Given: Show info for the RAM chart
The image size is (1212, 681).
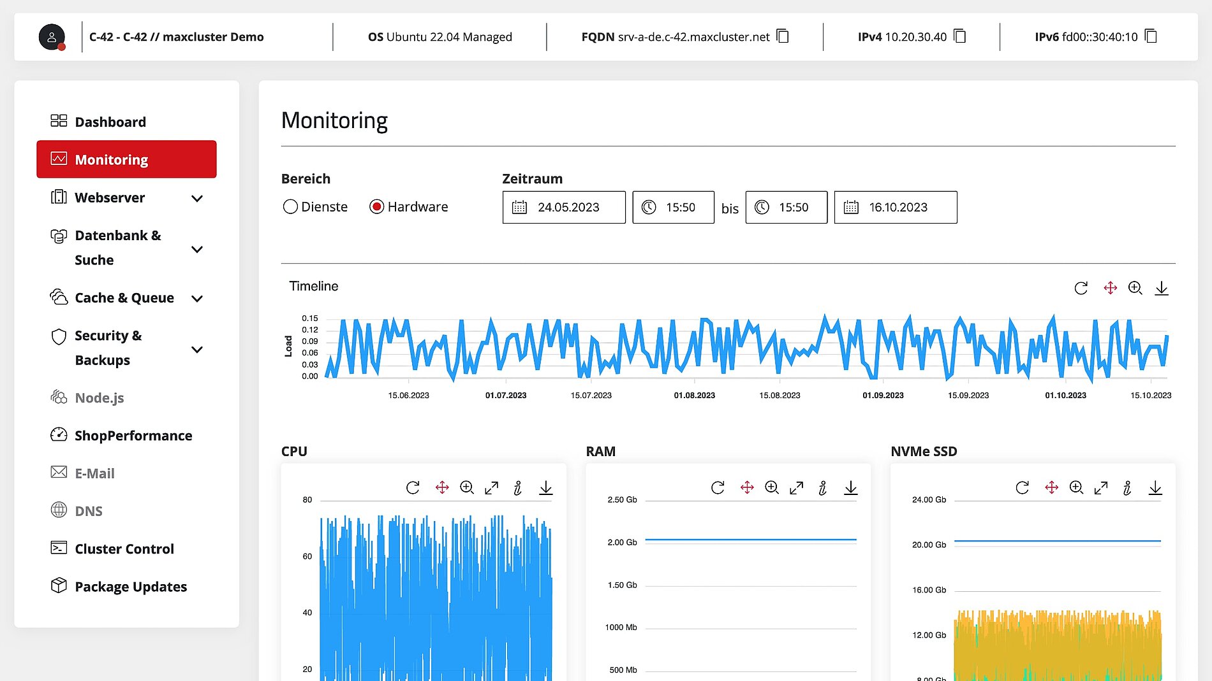Looking at the screenshot, I should (x=823, y=488).
